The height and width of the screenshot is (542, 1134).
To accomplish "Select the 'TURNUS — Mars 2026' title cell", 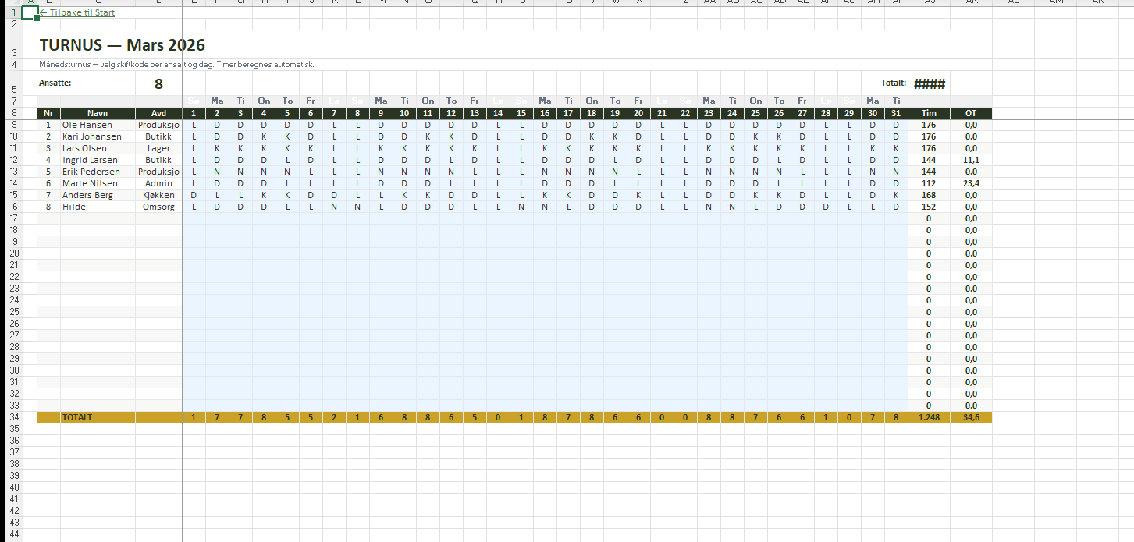I will 123,46.
